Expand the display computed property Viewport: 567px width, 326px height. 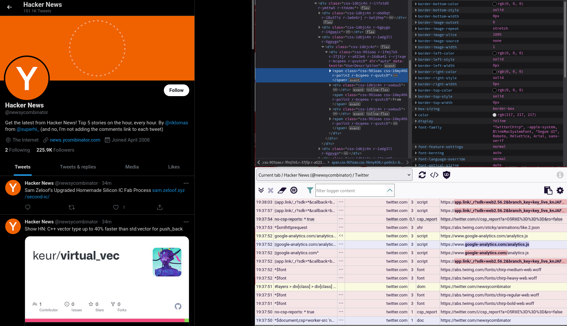[x=416, y=121]
